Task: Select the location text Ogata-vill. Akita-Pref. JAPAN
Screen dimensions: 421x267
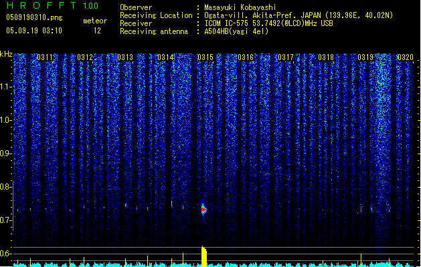Action: [262, 15]
